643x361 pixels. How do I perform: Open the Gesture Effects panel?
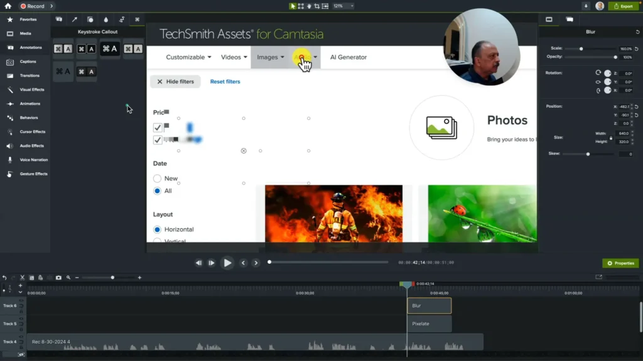[25, 174]
